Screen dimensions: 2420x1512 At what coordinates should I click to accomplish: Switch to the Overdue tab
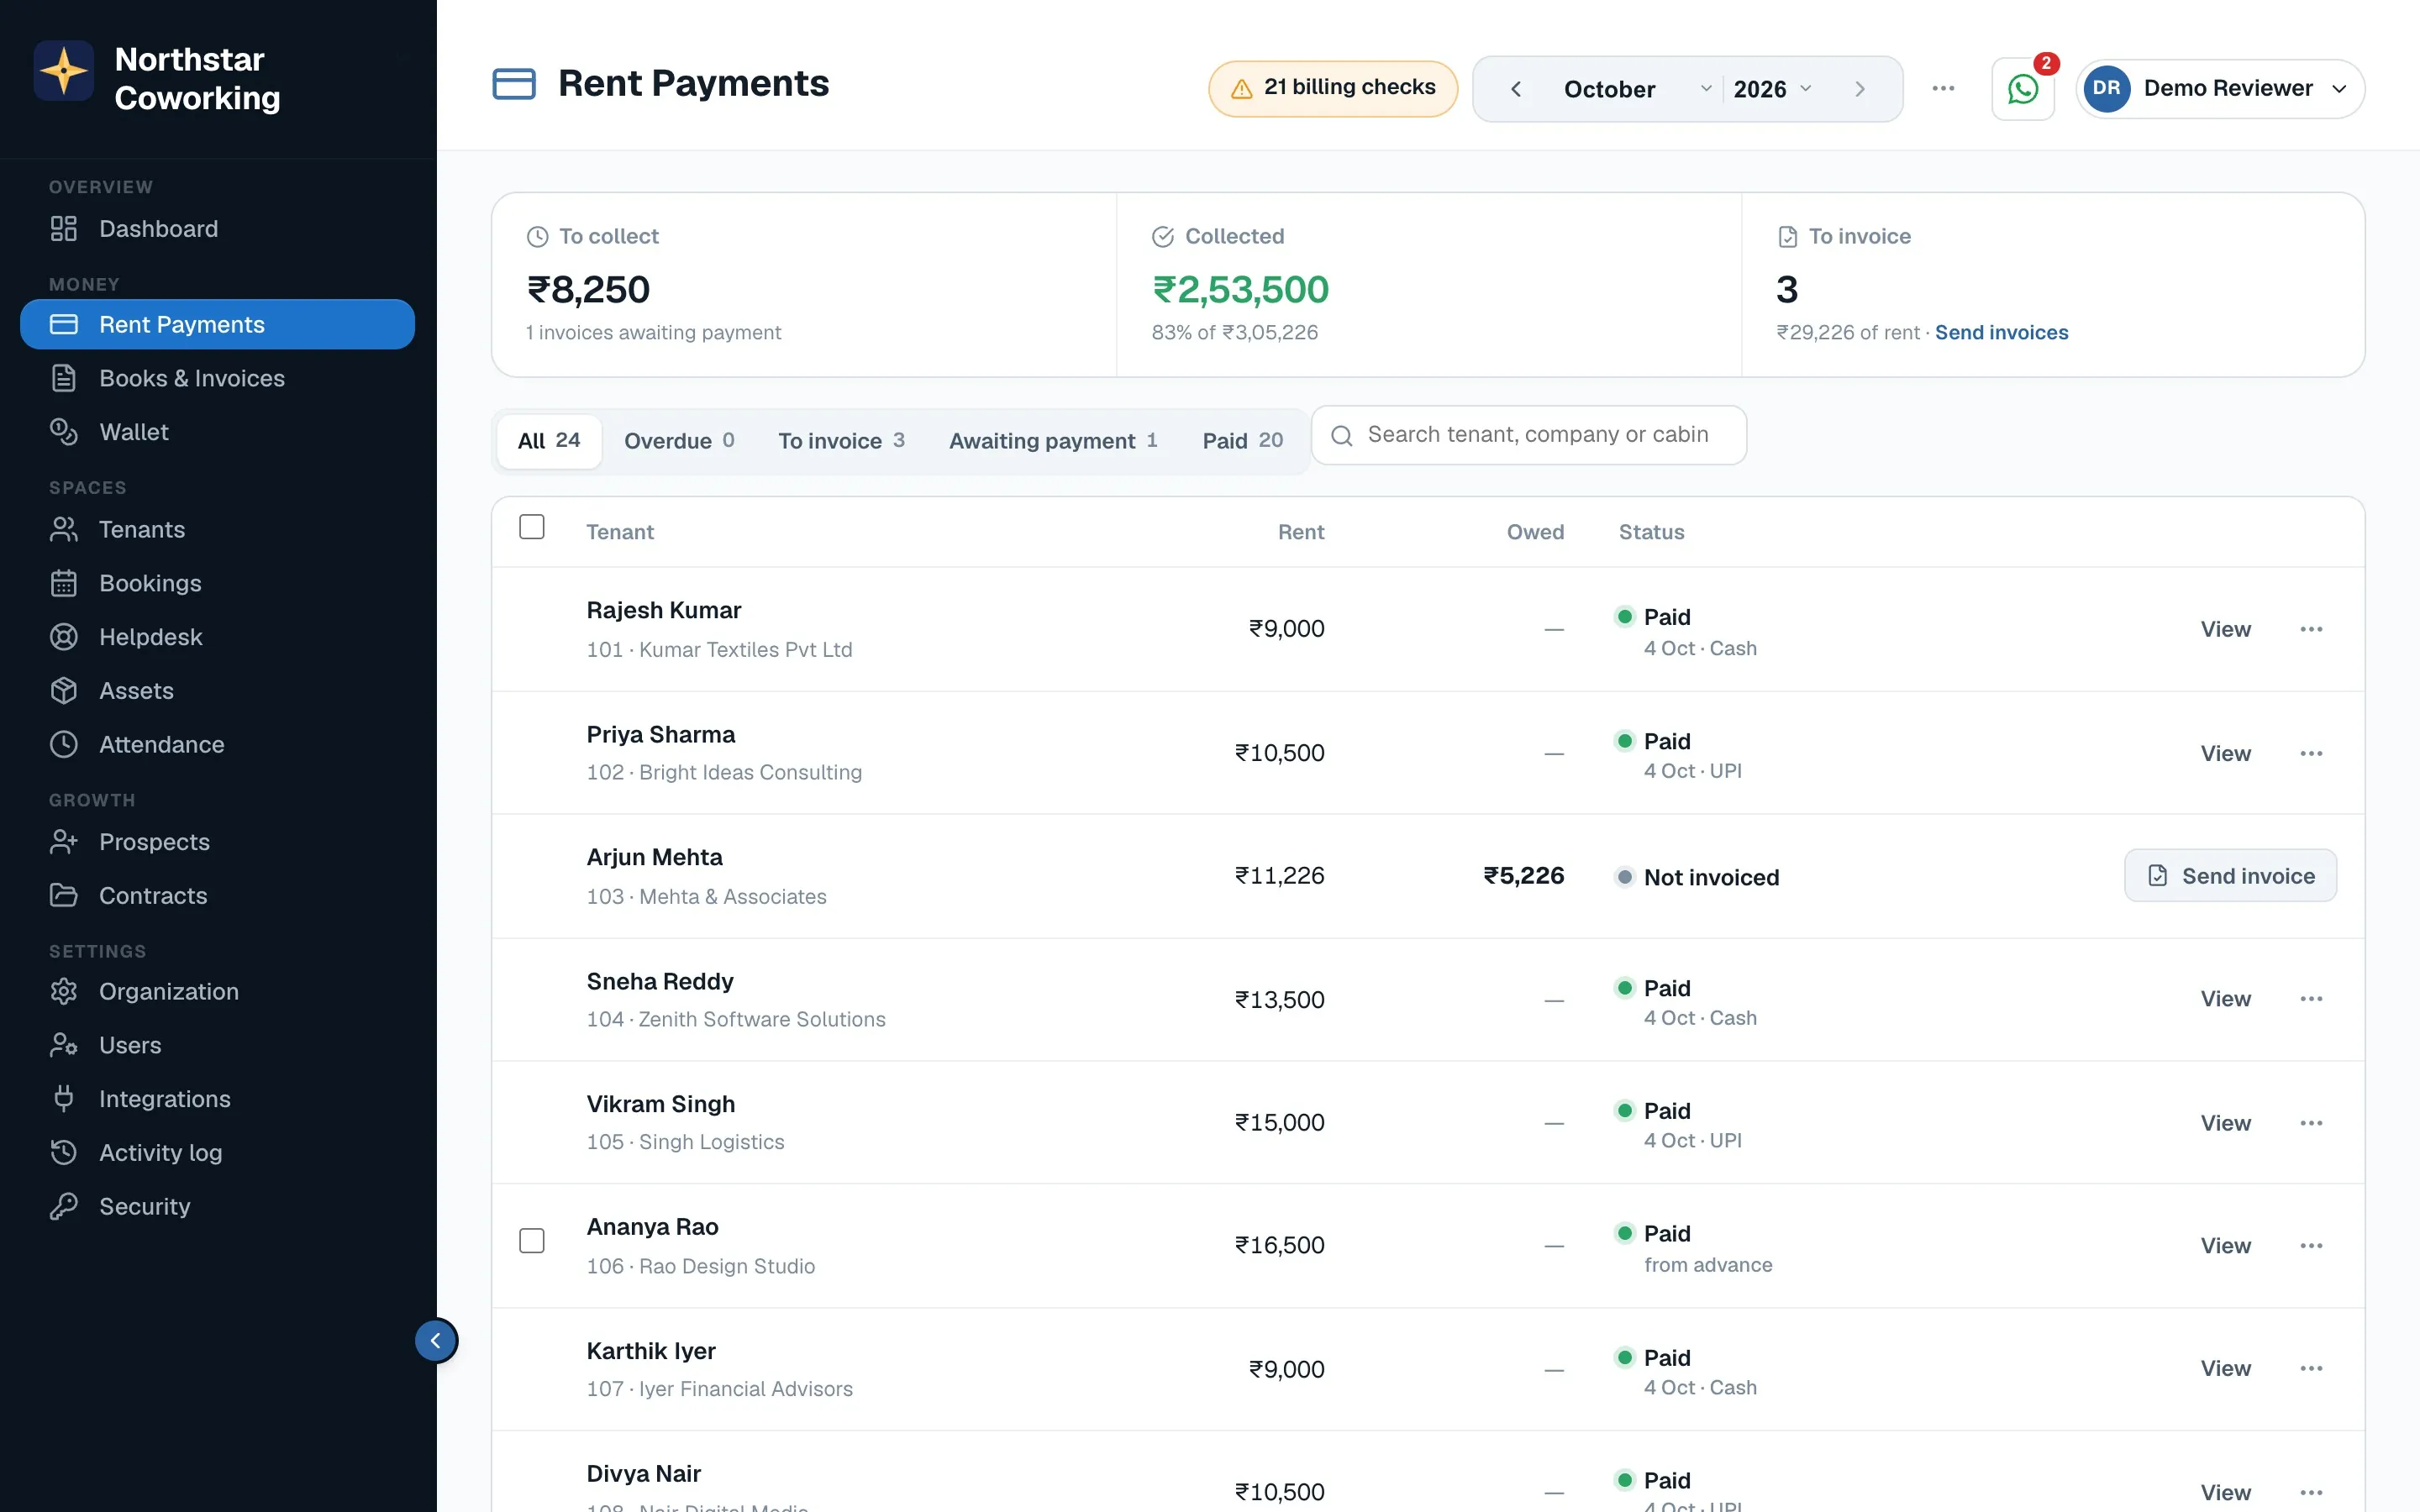click(679, 441)
